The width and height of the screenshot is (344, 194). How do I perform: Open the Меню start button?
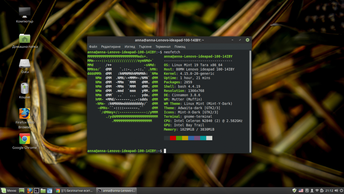point(9,191)
